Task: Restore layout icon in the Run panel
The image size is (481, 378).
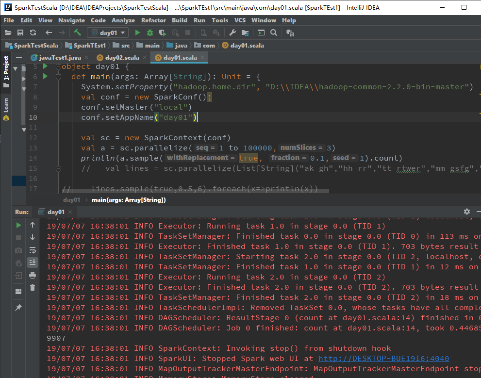Action: point(18,291)
